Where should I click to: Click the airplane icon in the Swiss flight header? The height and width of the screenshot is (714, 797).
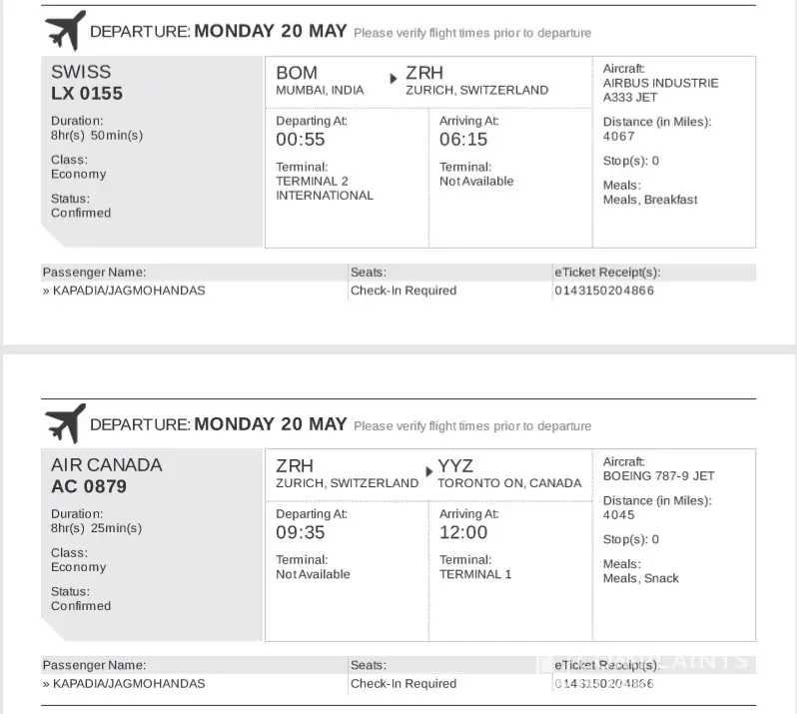62,31
